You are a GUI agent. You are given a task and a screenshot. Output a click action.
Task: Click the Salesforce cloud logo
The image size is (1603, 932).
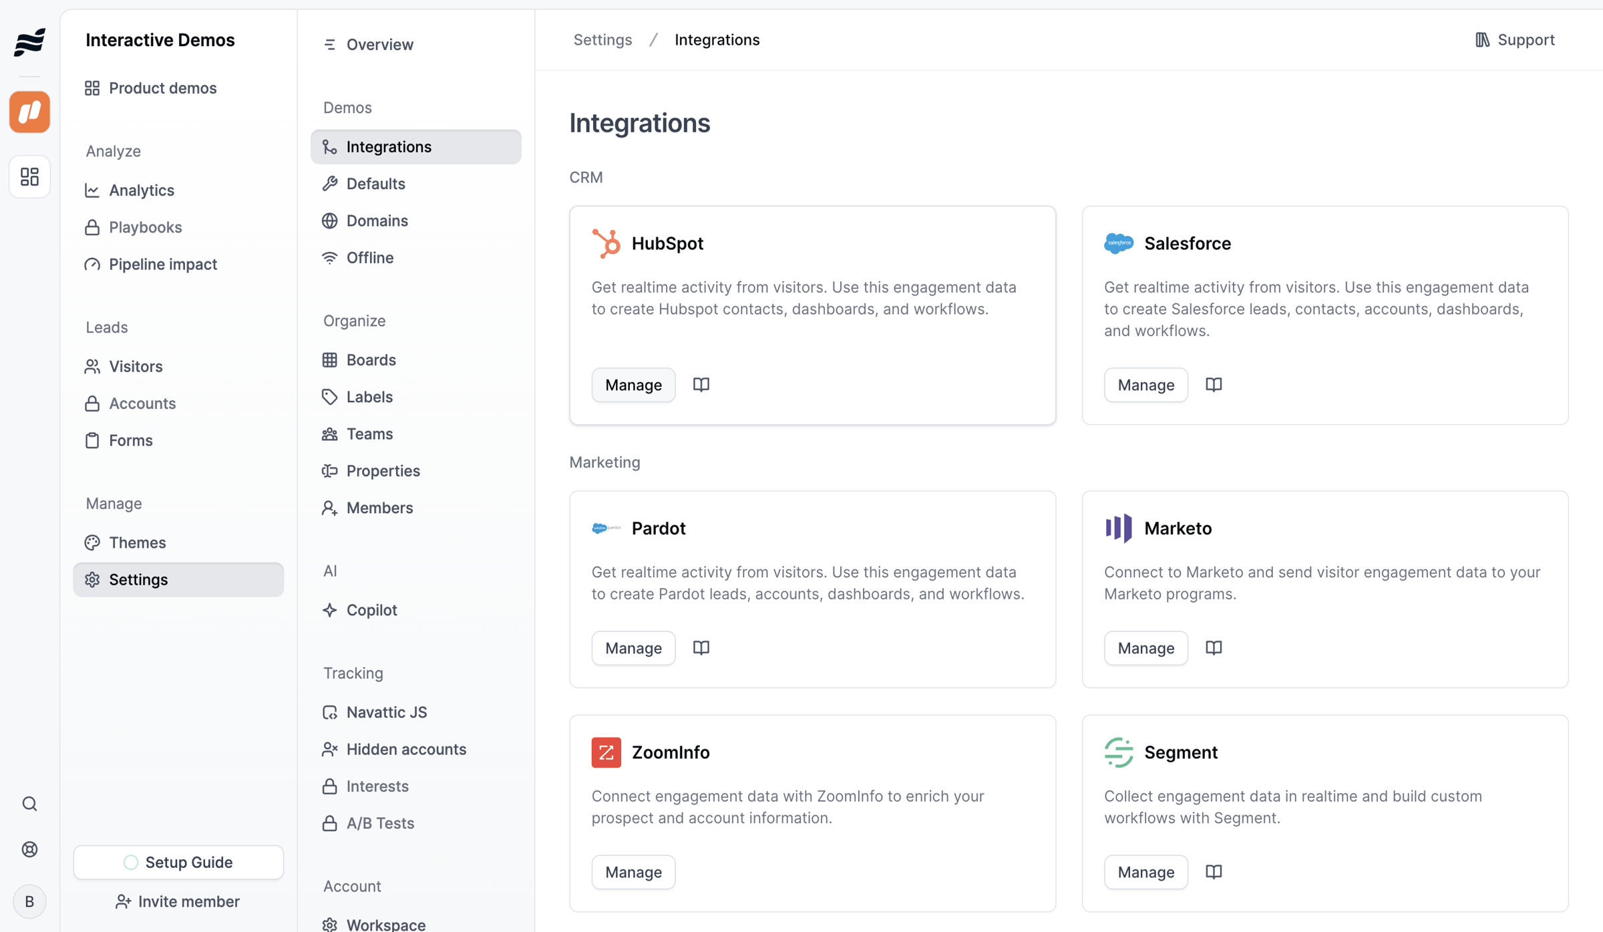tap(1119, 243)
